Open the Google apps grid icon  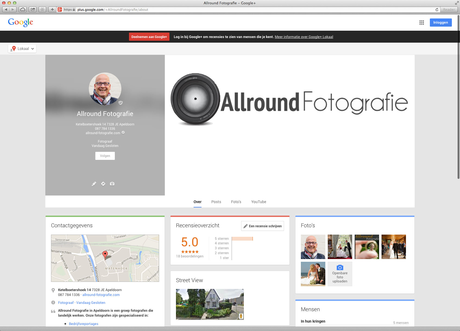tap(421, 23)
